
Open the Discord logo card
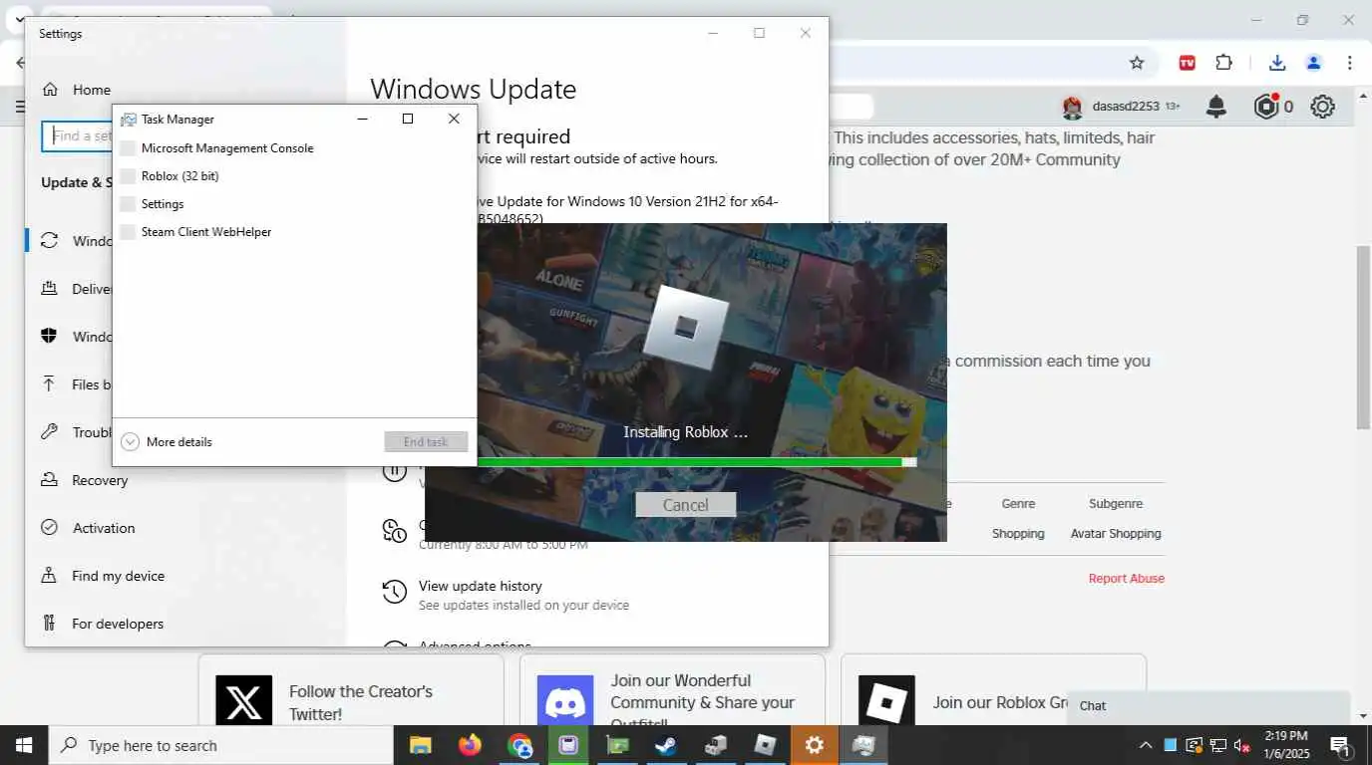tap(565, 702)
